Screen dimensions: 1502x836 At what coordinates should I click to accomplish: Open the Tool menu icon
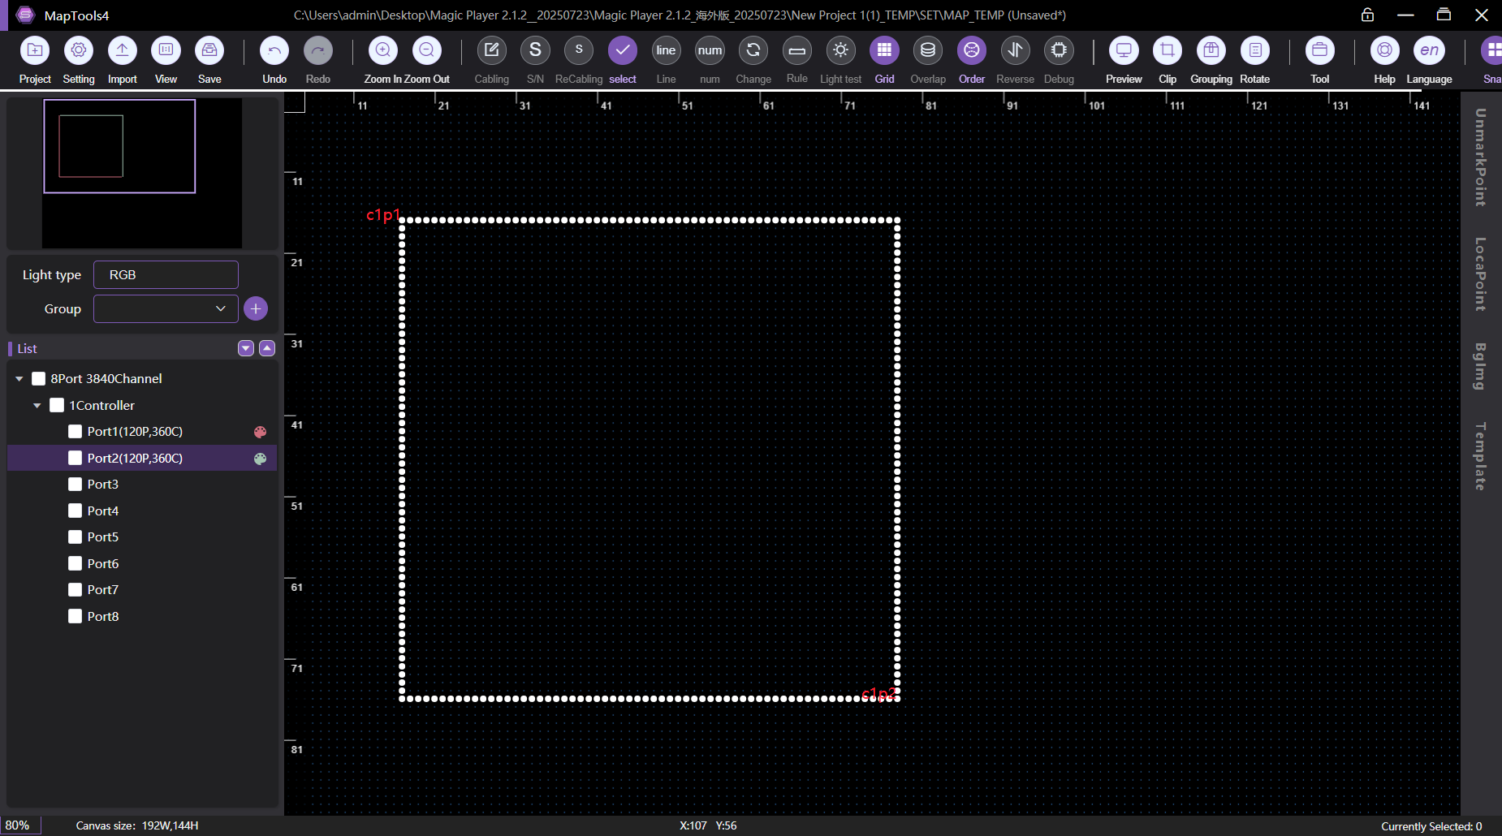point(1320,50)
